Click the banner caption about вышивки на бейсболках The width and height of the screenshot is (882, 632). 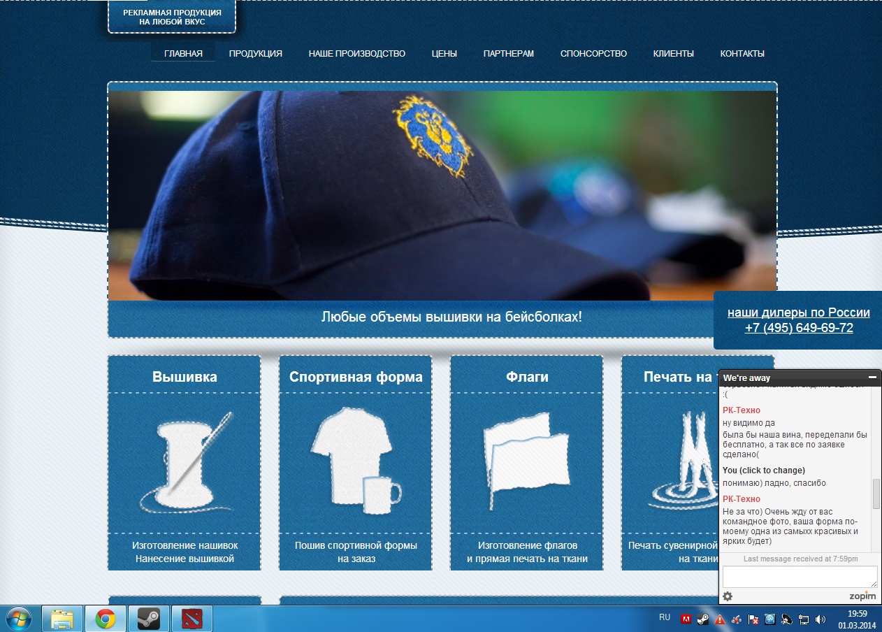click(451, 317)
